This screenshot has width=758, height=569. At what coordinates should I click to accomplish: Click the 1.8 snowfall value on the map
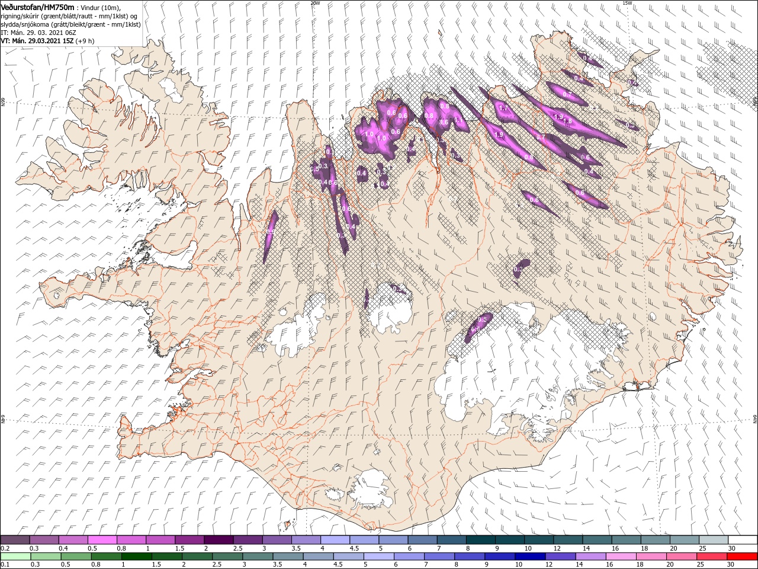tap(567, 121)
